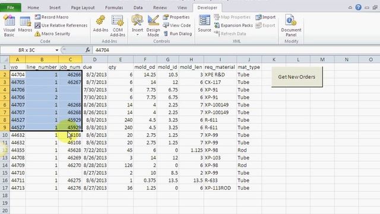Click the wo cell 44355

(x=17, y=150)
